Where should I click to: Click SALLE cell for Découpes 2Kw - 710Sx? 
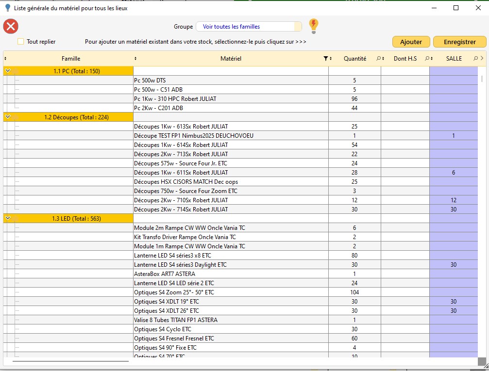(x=453, y=200)
